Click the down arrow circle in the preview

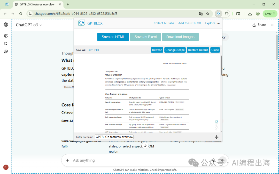tap(216, 129)
